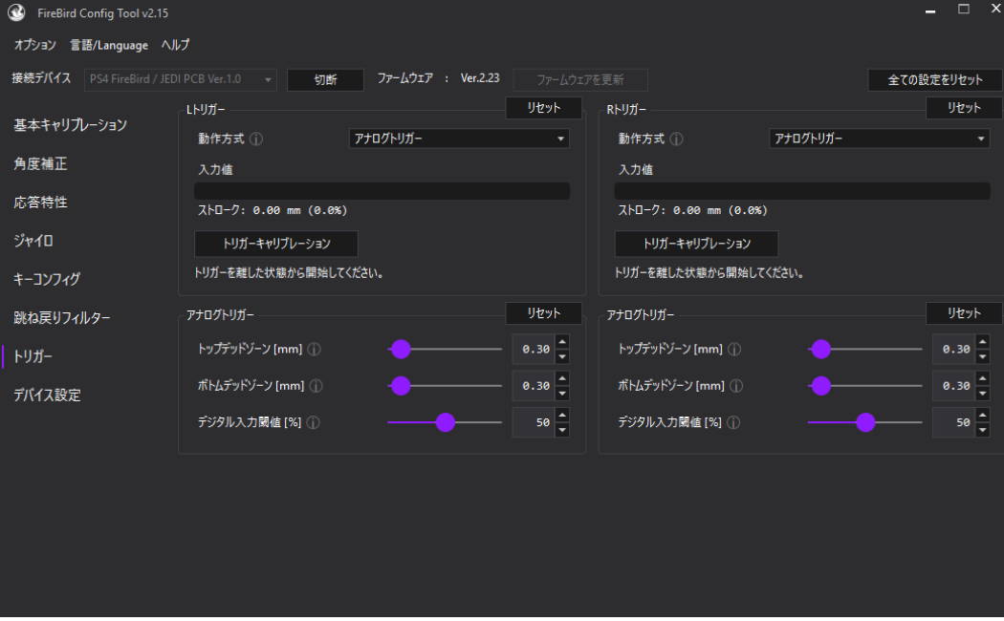Go to 角度補正 tab
The height and width of the screenshot is (621, 1004).
[x=40, y=163]
